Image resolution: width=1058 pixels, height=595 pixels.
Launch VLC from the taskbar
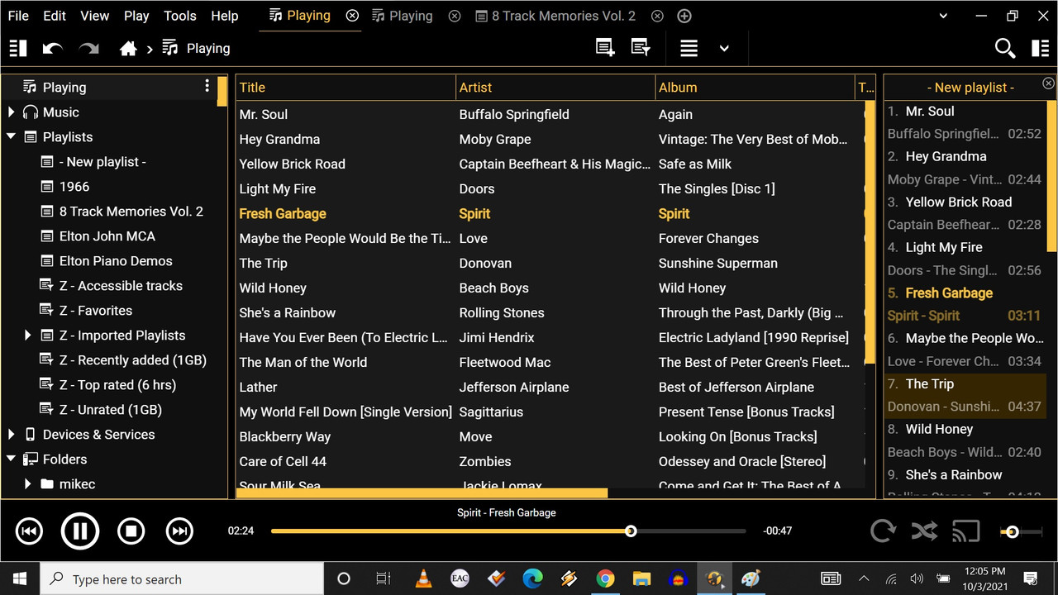[423, 578]
